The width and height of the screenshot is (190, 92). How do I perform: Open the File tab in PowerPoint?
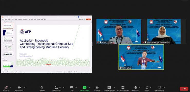tap(3, 19)
